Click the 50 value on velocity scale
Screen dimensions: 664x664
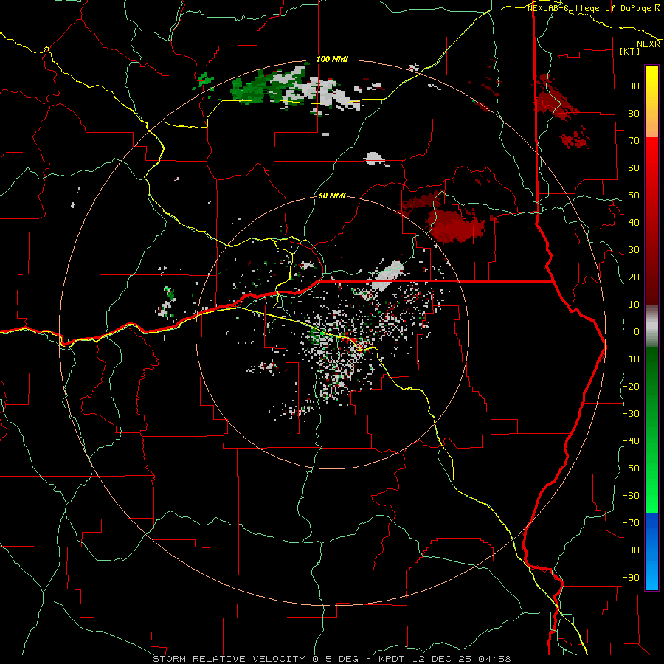coord(634,196)
